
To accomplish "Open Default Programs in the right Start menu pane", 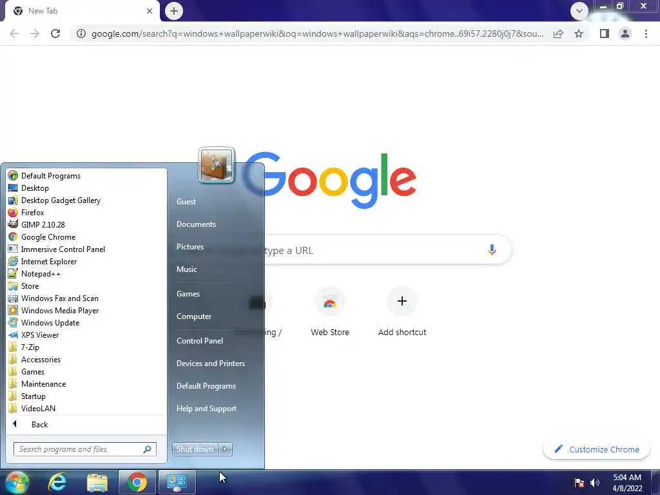I will pyautogui.click(x=206, y=385).
